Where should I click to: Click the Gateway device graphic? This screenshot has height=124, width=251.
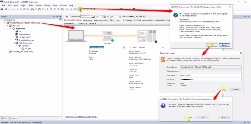(x=108, y=36)
